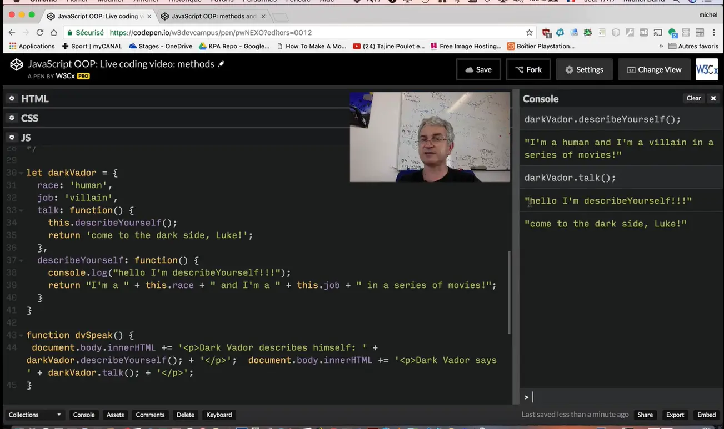Open Stages - OneDrive bookmark
This screenshot has width=724, height=429.
161,46
